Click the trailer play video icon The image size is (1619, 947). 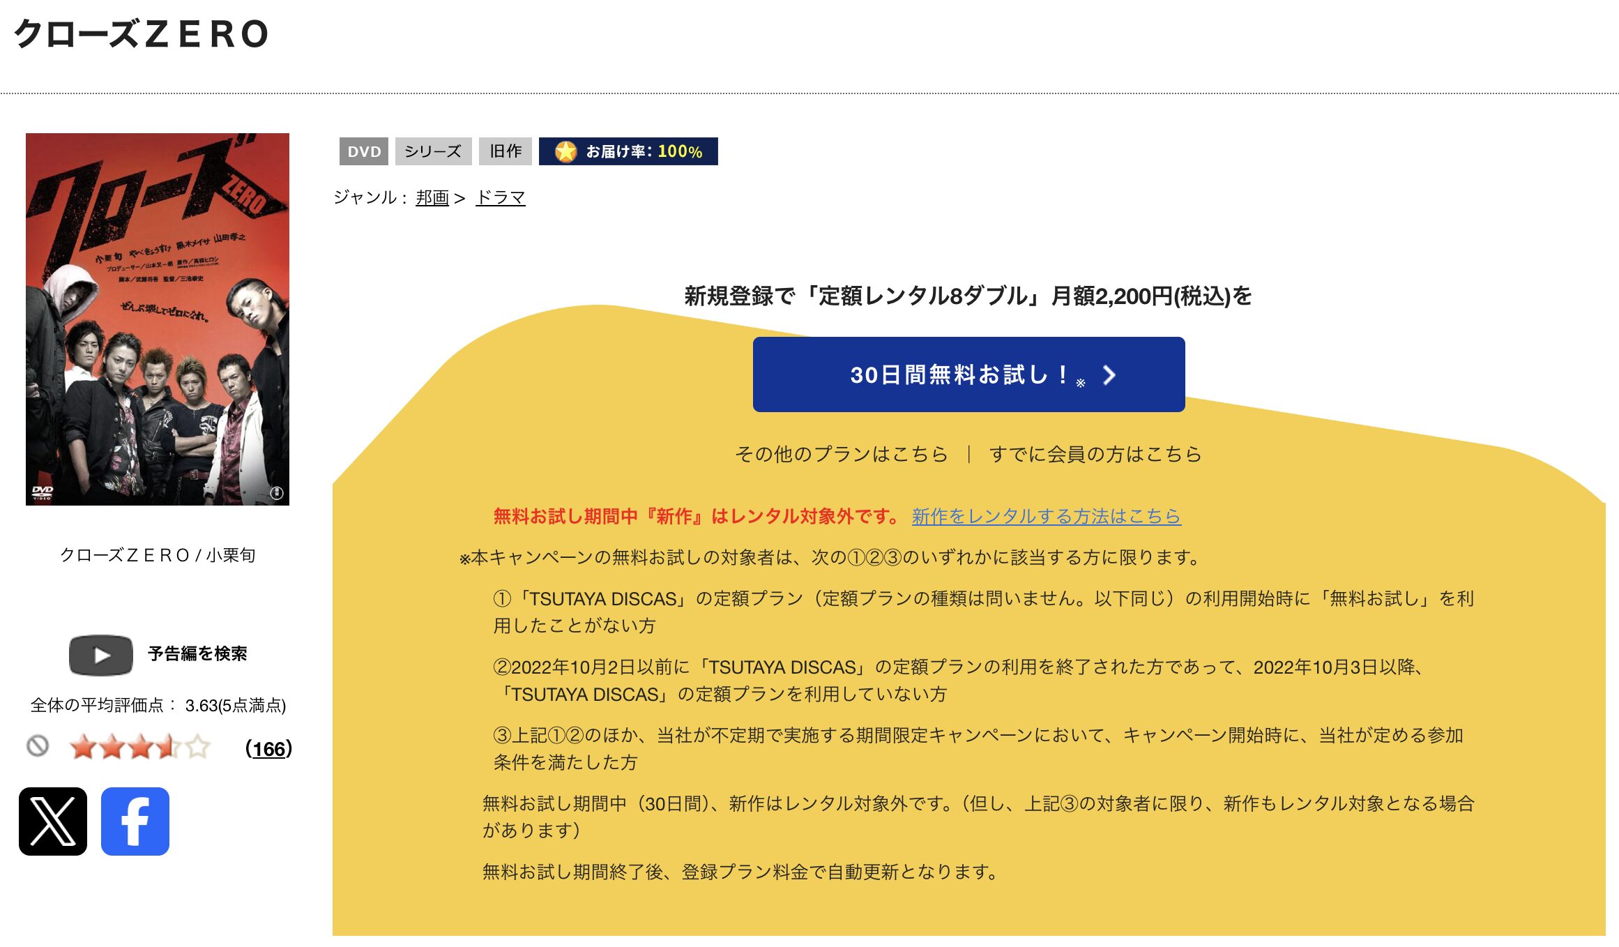click(x=101, y=655)
